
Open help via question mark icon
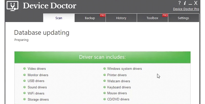coord(179,3)
